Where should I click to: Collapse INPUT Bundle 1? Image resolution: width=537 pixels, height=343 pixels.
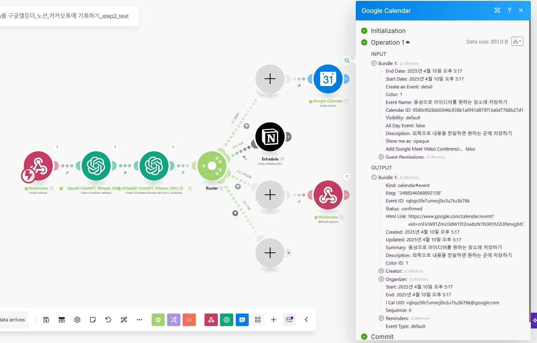point(374,63)
